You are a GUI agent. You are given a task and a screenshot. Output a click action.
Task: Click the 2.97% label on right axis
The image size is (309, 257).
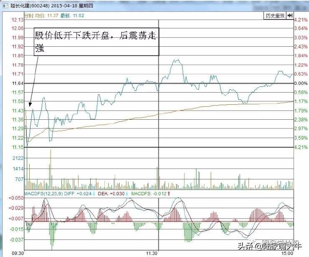(x=301, y=128)
